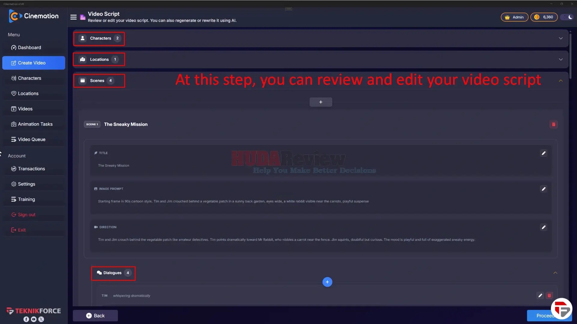Click the hamburger menu icon
577x324 pixels.
73,17
